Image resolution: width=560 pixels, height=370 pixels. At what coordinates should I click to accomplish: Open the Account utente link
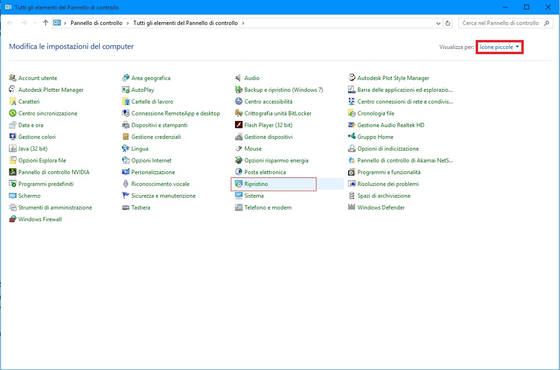(x=38, y=78)
